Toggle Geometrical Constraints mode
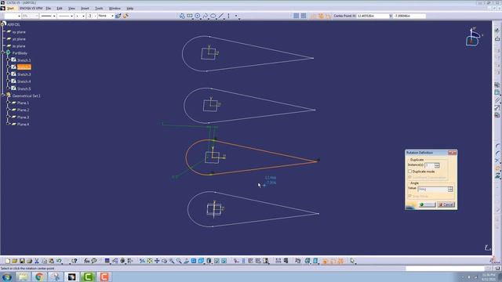The image size is (502, 282). (x=321, y=16)
